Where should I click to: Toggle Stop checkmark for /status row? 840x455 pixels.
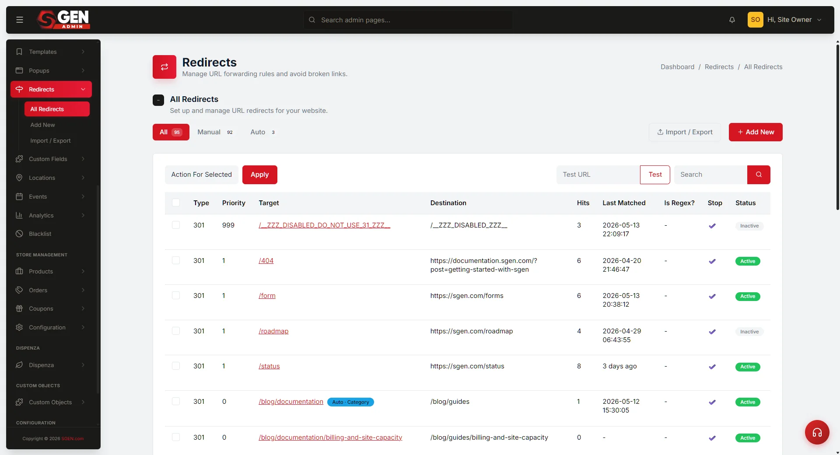pyautogui.click(x=712, y=367)
